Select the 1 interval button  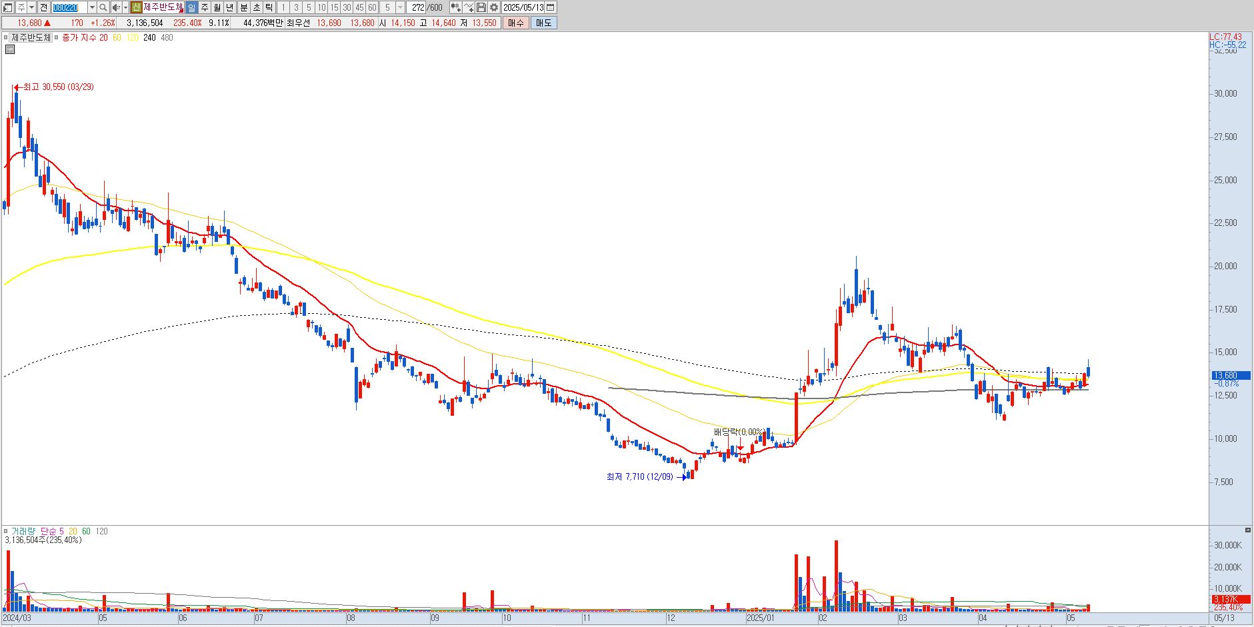(x=283, y=7)
